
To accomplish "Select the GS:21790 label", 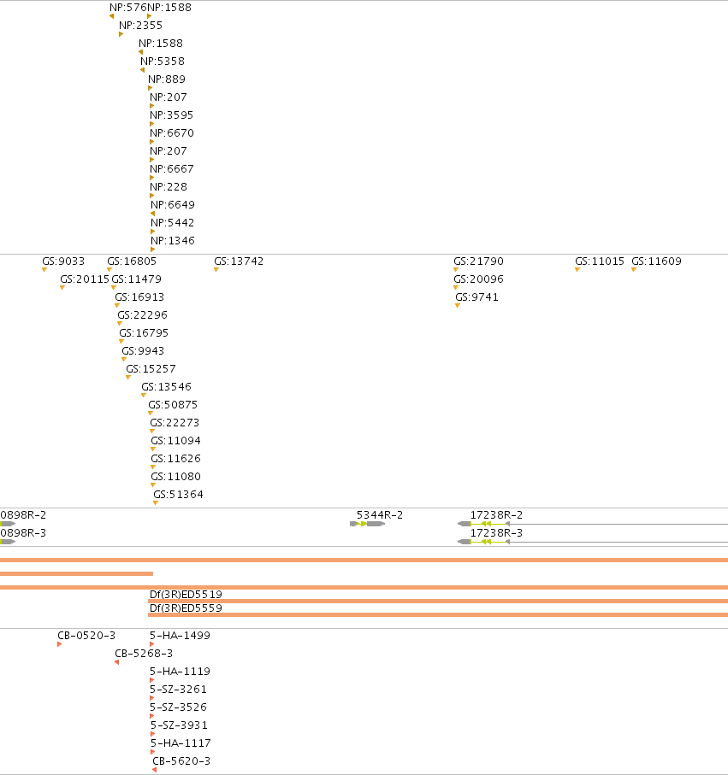I will pos(478,261).
